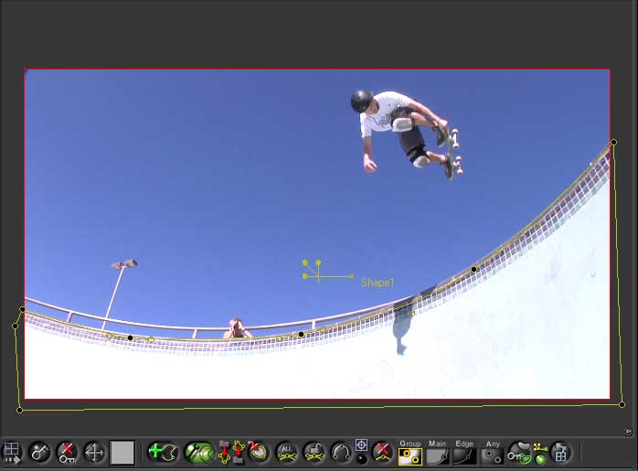Select the Group points mode button

(410, 456)
